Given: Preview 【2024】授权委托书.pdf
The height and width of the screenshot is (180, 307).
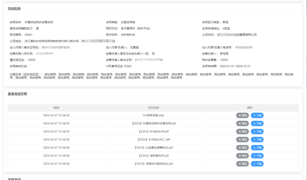Looking at the screenshot, I should coord(243,155).
